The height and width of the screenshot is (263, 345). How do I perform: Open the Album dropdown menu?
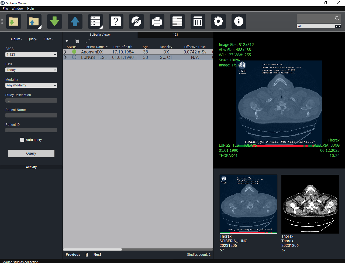coord(16,39)
